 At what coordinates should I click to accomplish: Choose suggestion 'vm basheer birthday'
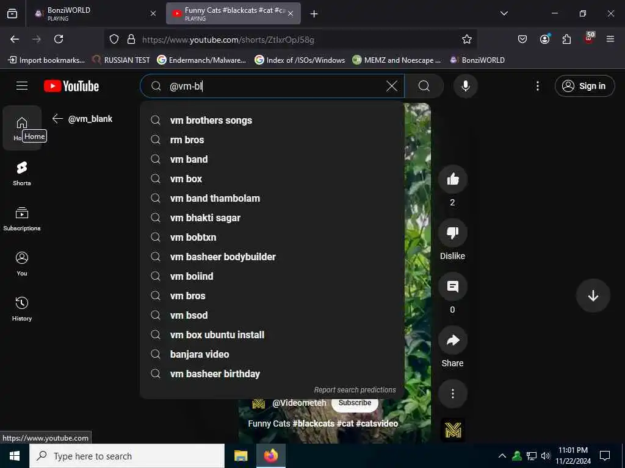pos(272,374)
